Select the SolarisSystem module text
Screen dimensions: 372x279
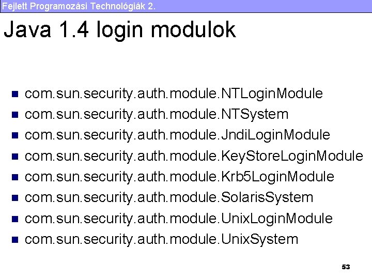tap(169, 197)
